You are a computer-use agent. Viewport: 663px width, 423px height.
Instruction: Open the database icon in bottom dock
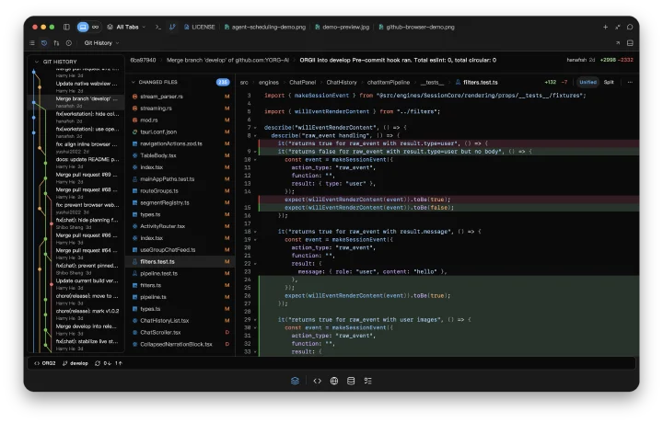(x=351, y=381)
